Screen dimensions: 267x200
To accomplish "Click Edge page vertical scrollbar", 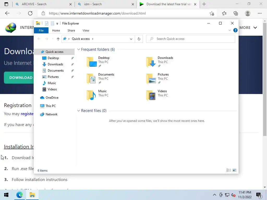I will pos(265,79).
